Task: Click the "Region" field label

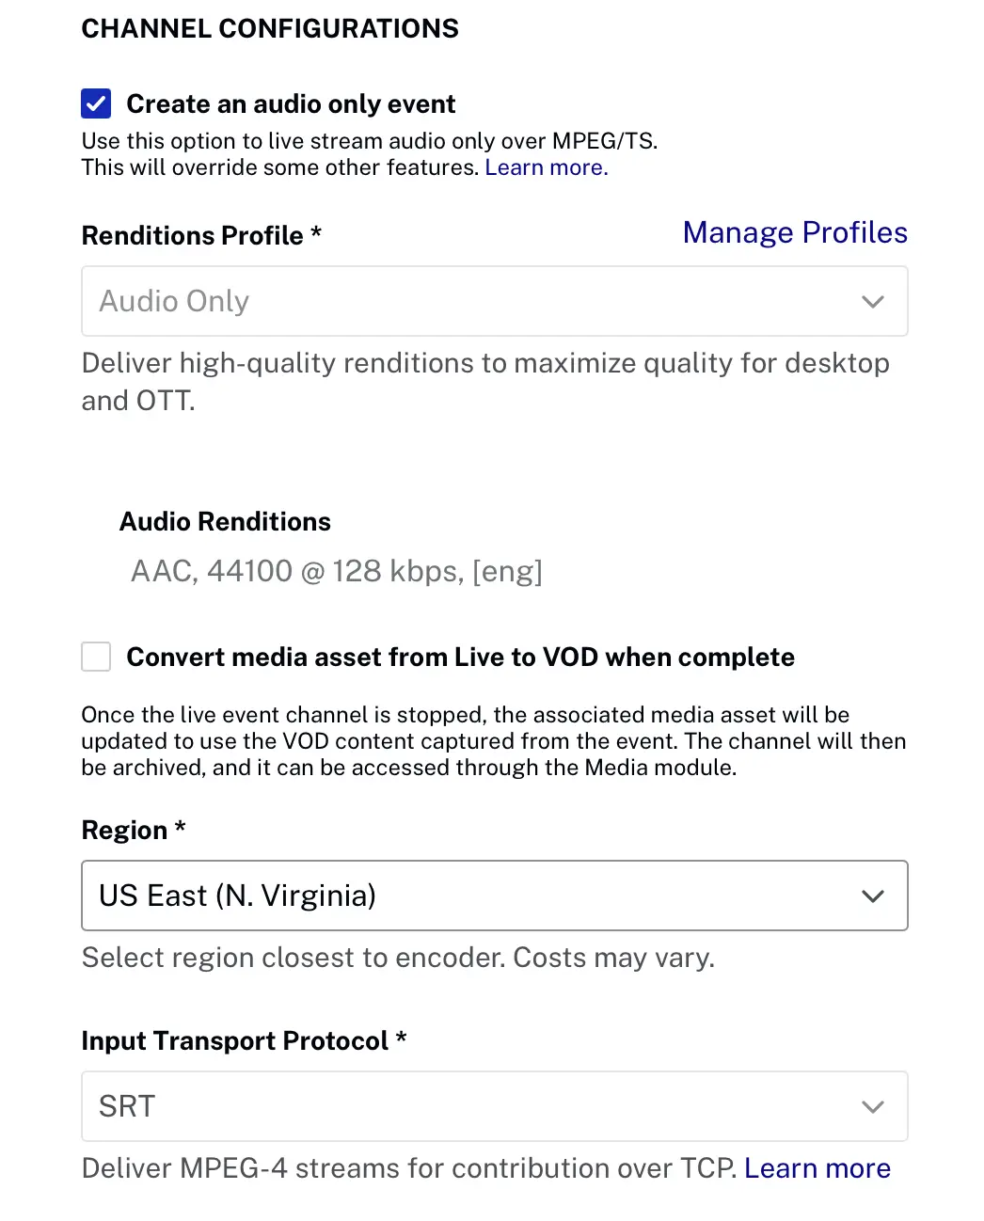Action: 125,831
